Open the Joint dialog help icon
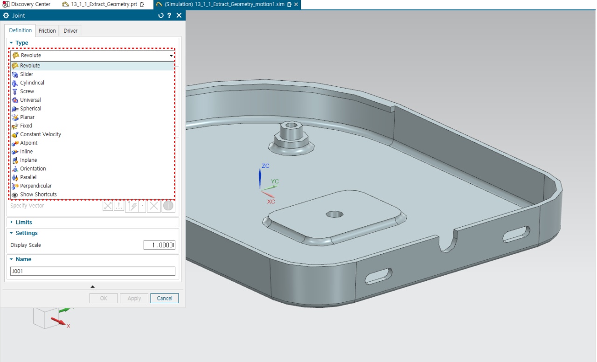Screen dimensions: 597x362 click(169, 15)
